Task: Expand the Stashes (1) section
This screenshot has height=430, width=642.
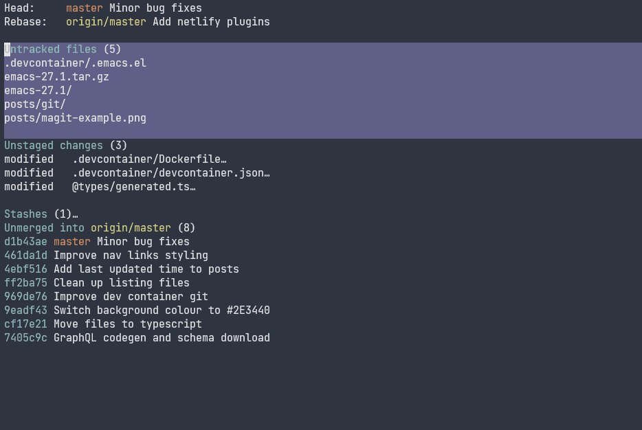Action: pos(40,214)
